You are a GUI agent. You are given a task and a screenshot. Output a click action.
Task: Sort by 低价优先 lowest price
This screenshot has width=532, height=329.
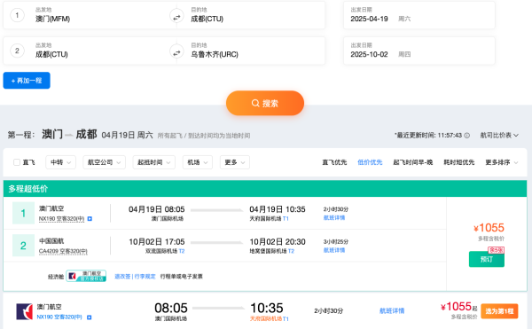(370, 162)
